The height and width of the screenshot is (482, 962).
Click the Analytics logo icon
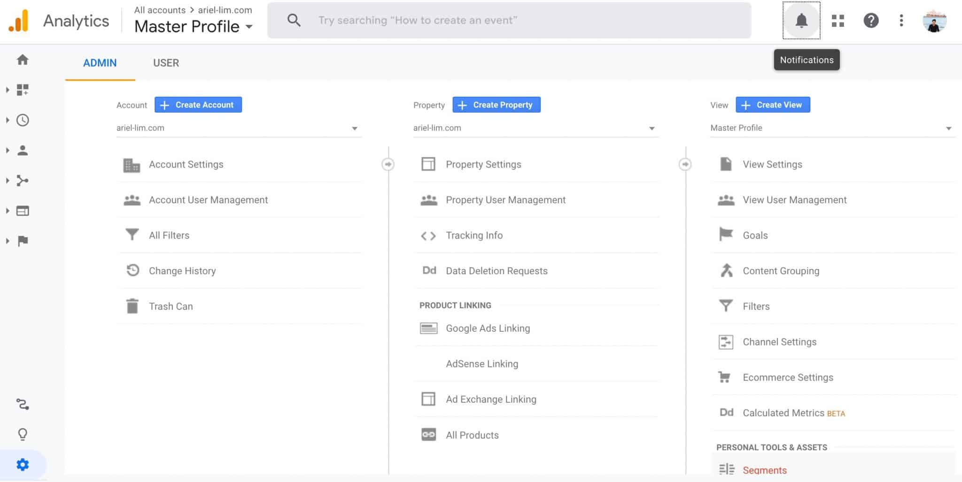click(19, 21)
